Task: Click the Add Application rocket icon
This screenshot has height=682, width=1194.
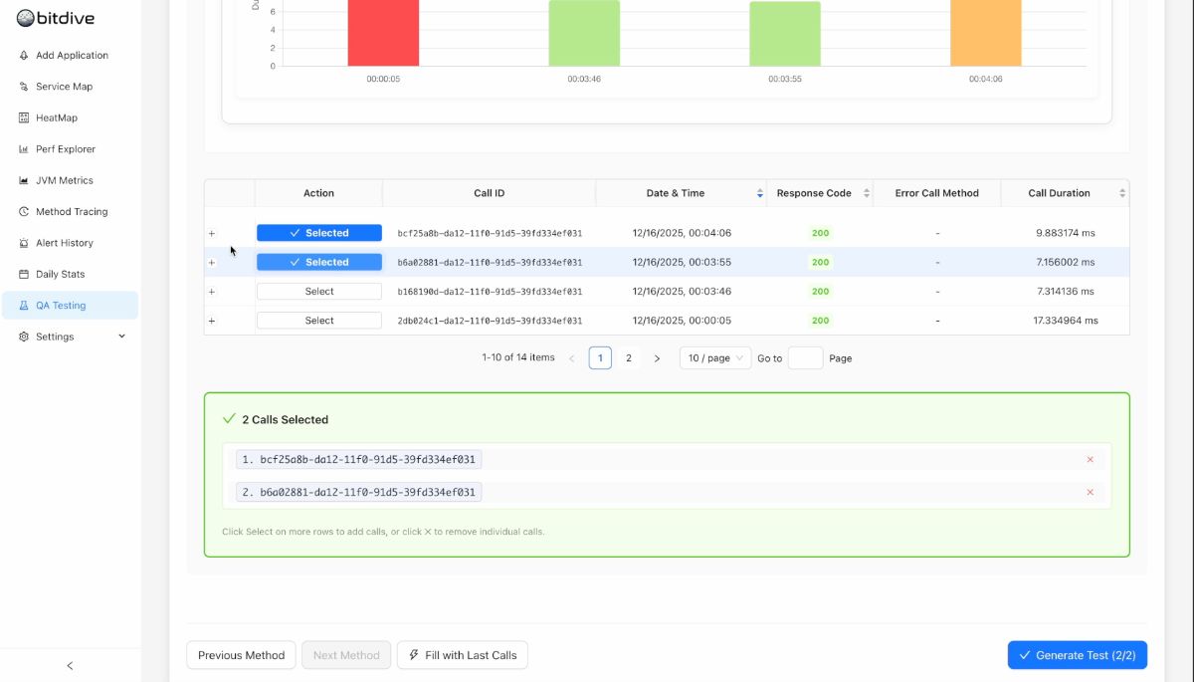Action: point(24,56)
